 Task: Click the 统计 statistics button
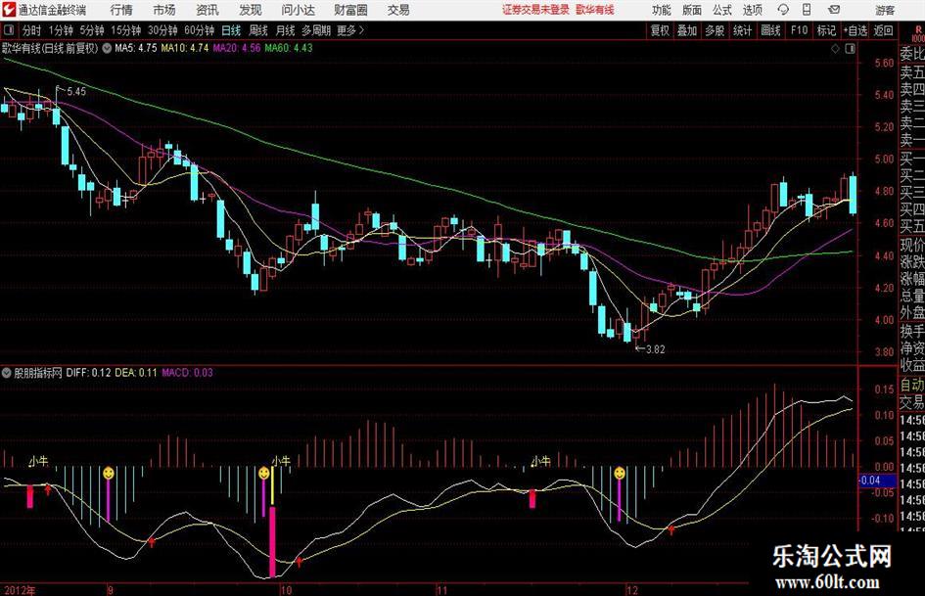point(742,30)
